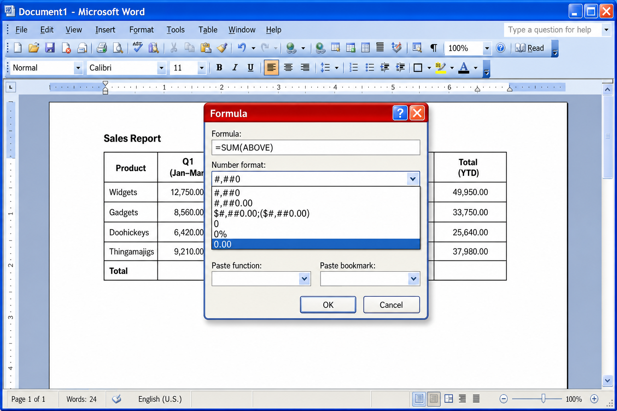Cancel the Formula dialog

pos(391,305)
